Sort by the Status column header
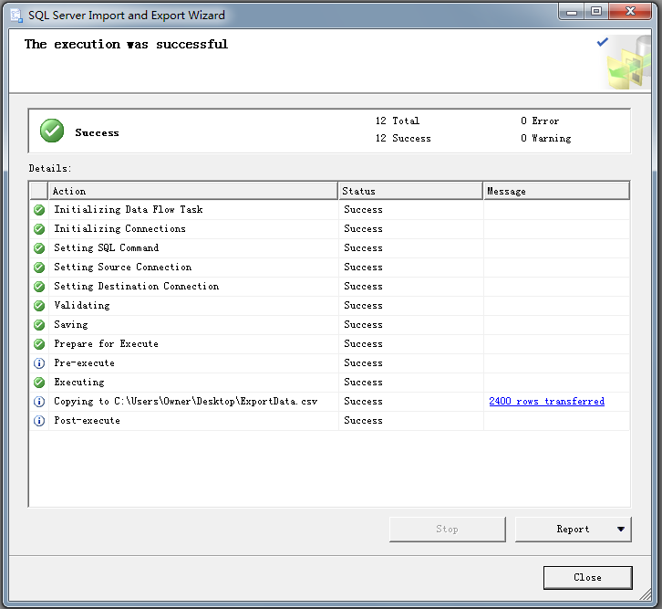Screen dimensions: 662x609 [410, 191]
